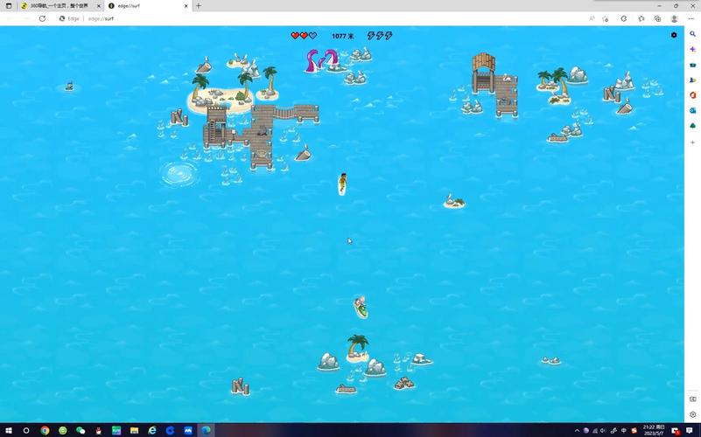
Task: Select the edge://surf tab
Action: (x=148, y=6)
